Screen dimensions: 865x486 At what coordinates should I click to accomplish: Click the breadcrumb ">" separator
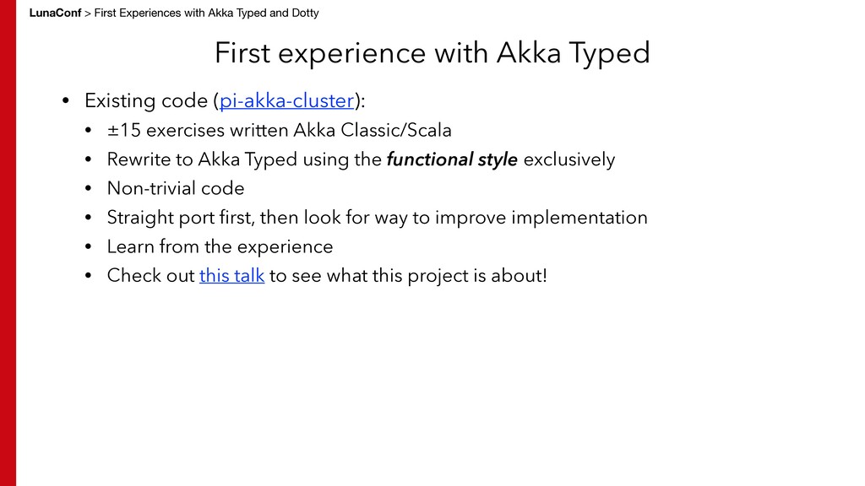click(x=87, y=13)
